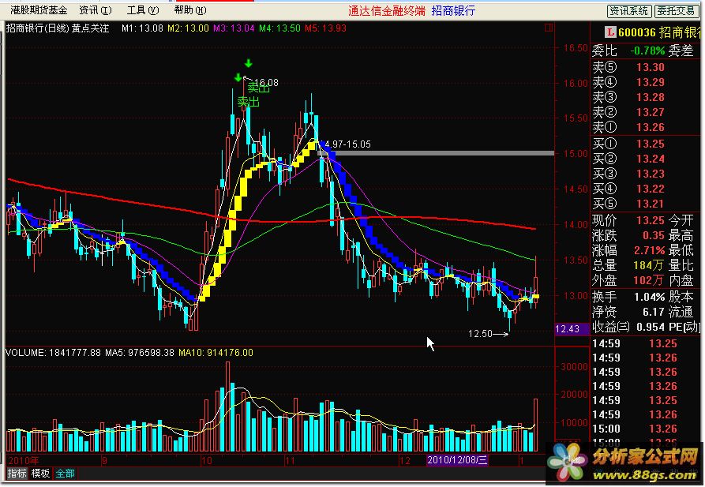Click the 600036 stock code
The height and width of the screenshot is (487, 705).
pos(637,32)
